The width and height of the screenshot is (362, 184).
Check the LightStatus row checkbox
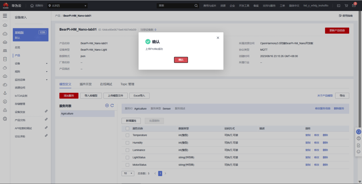[127, 157]
